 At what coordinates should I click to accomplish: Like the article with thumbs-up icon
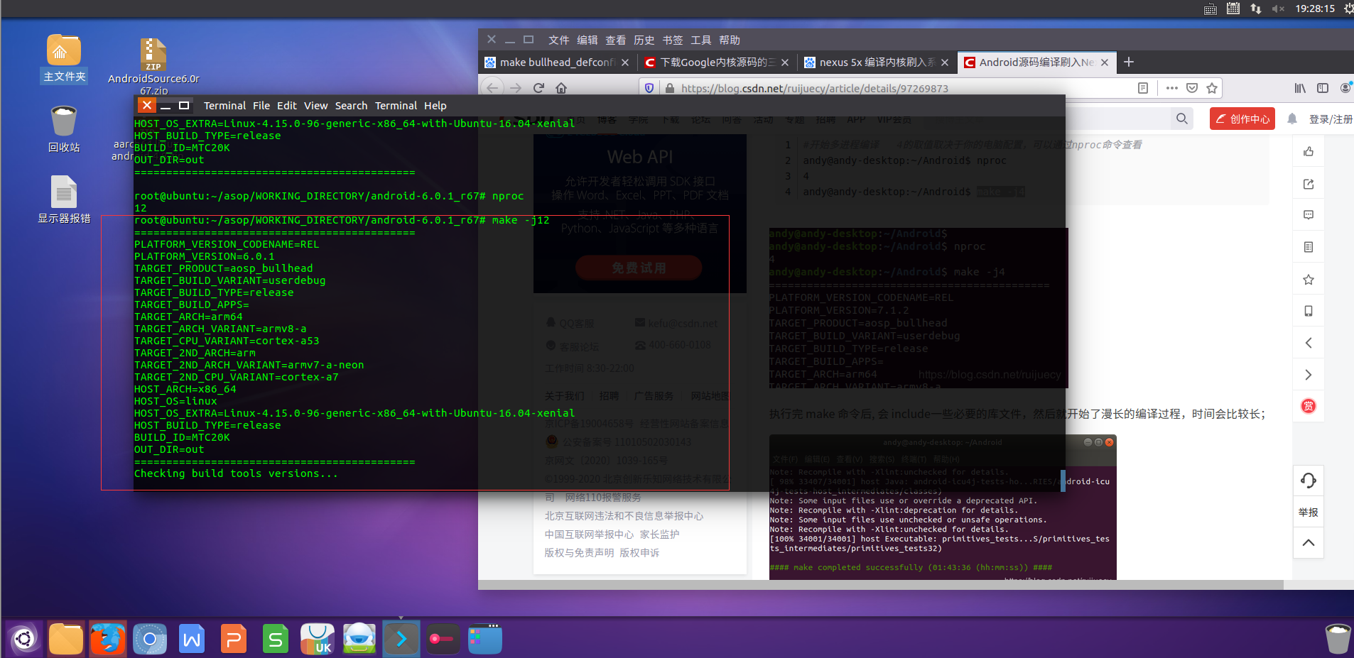coord(1309,151)
